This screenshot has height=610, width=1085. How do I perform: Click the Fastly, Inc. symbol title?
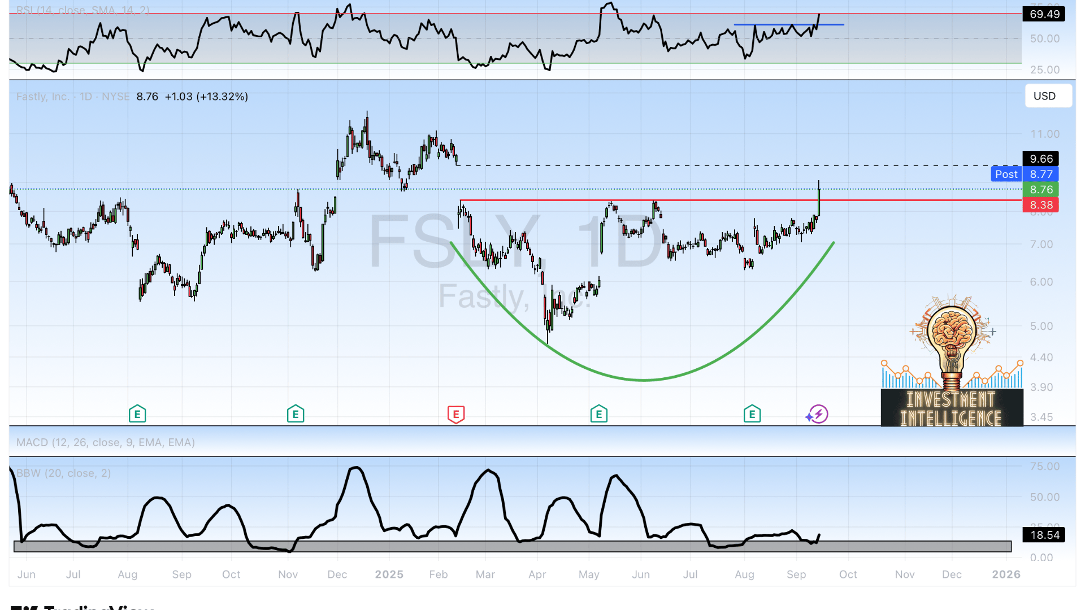tap(42, 97)
